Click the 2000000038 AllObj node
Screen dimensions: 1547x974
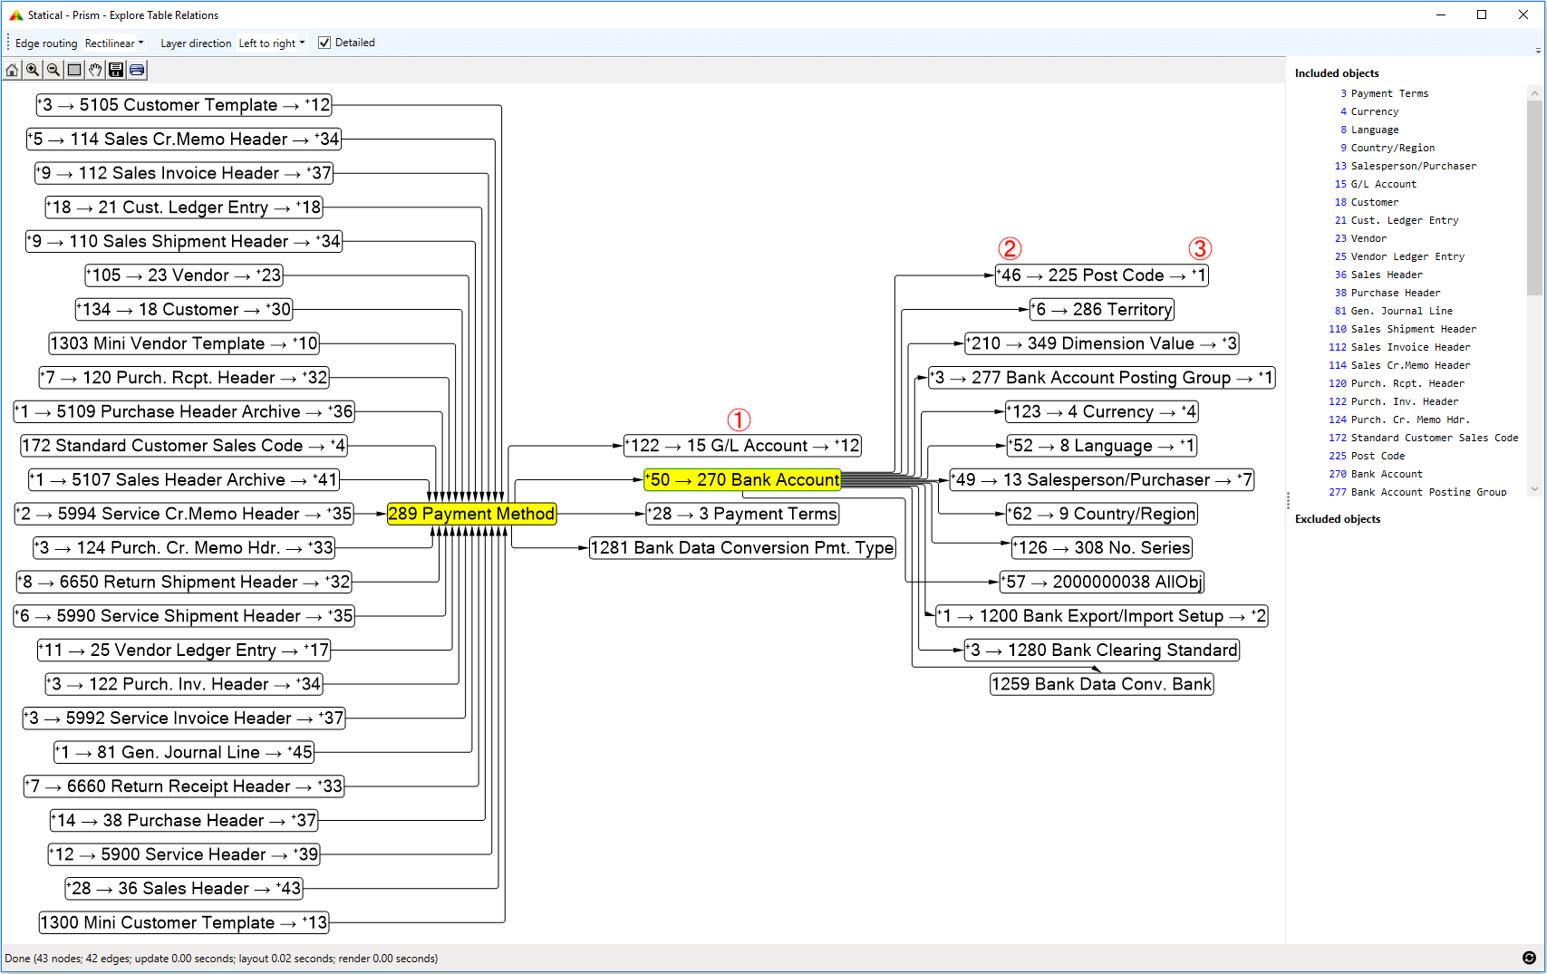tap(1102, 582)
